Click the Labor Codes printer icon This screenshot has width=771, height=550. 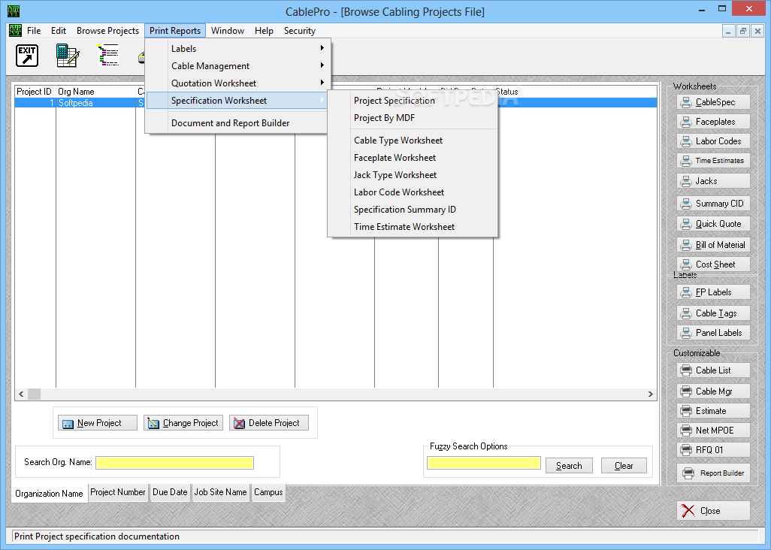pyautogui.click(x=686, y=141)
